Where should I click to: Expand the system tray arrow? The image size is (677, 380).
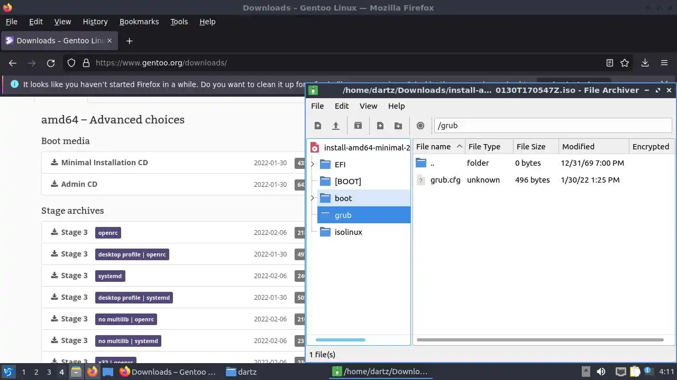tap(586, 372)
